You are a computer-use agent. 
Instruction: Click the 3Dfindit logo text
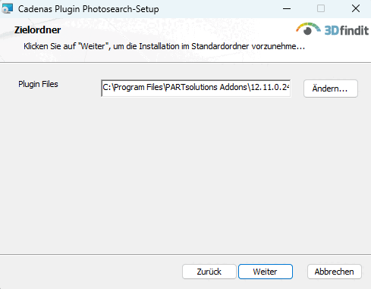coord(347,30)
